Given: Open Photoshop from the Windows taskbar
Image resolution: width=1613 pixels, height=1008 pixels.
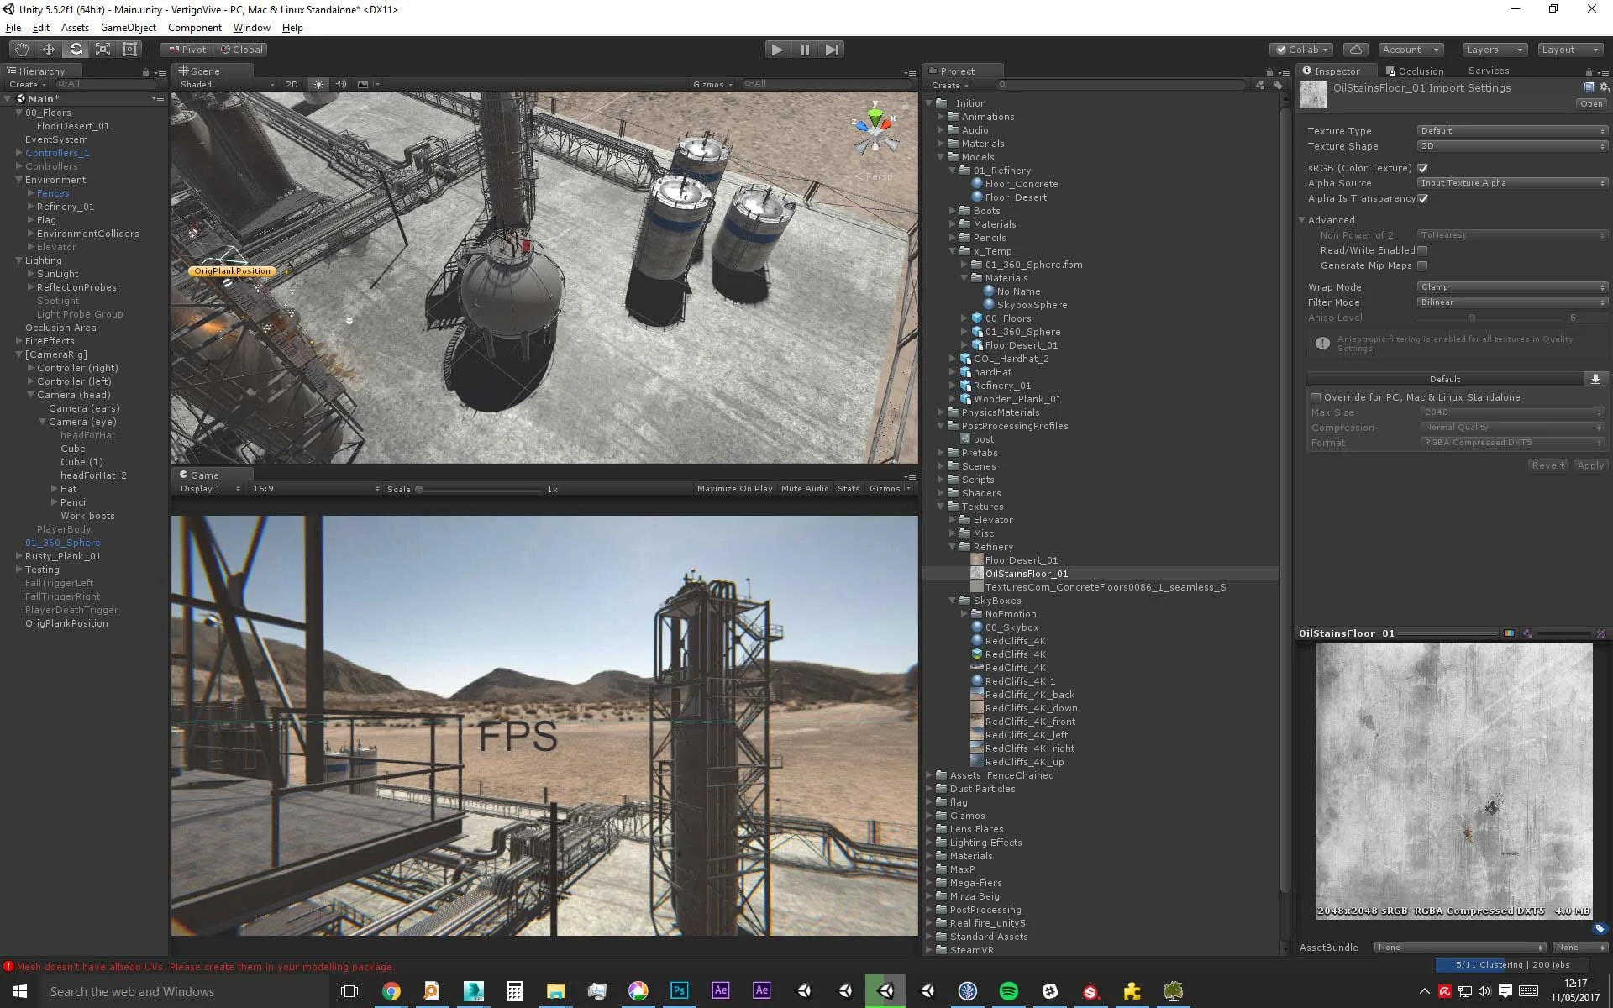Looking at the screenshot, I should (679, 990).
